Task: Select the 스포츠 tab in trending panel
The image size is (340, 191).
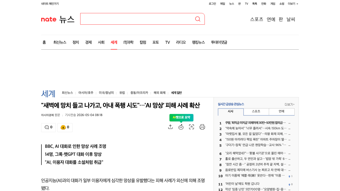Action: 256,111
